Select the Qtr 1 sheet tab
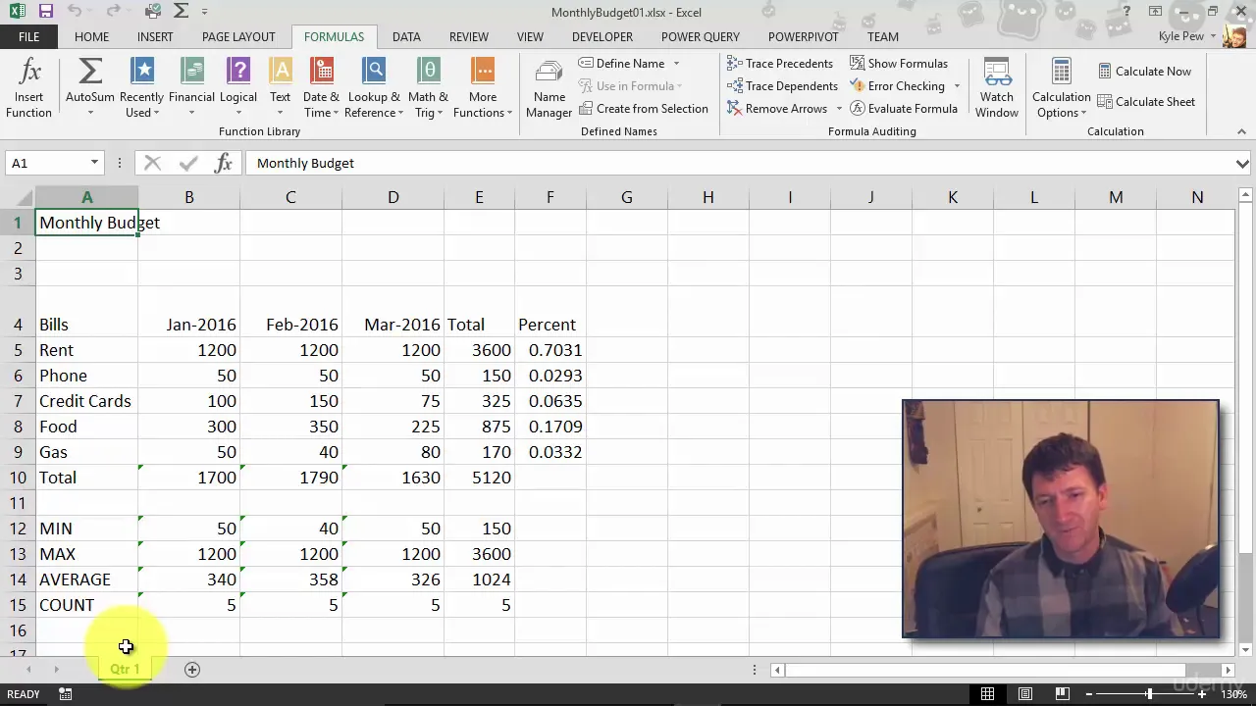The image size is (1256, 706). coord(125,669)
